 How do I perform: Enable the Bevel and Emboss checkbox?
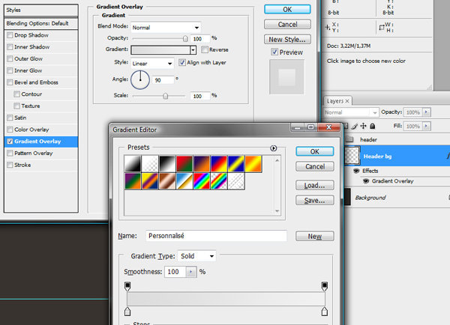click(x=10, y=82)
